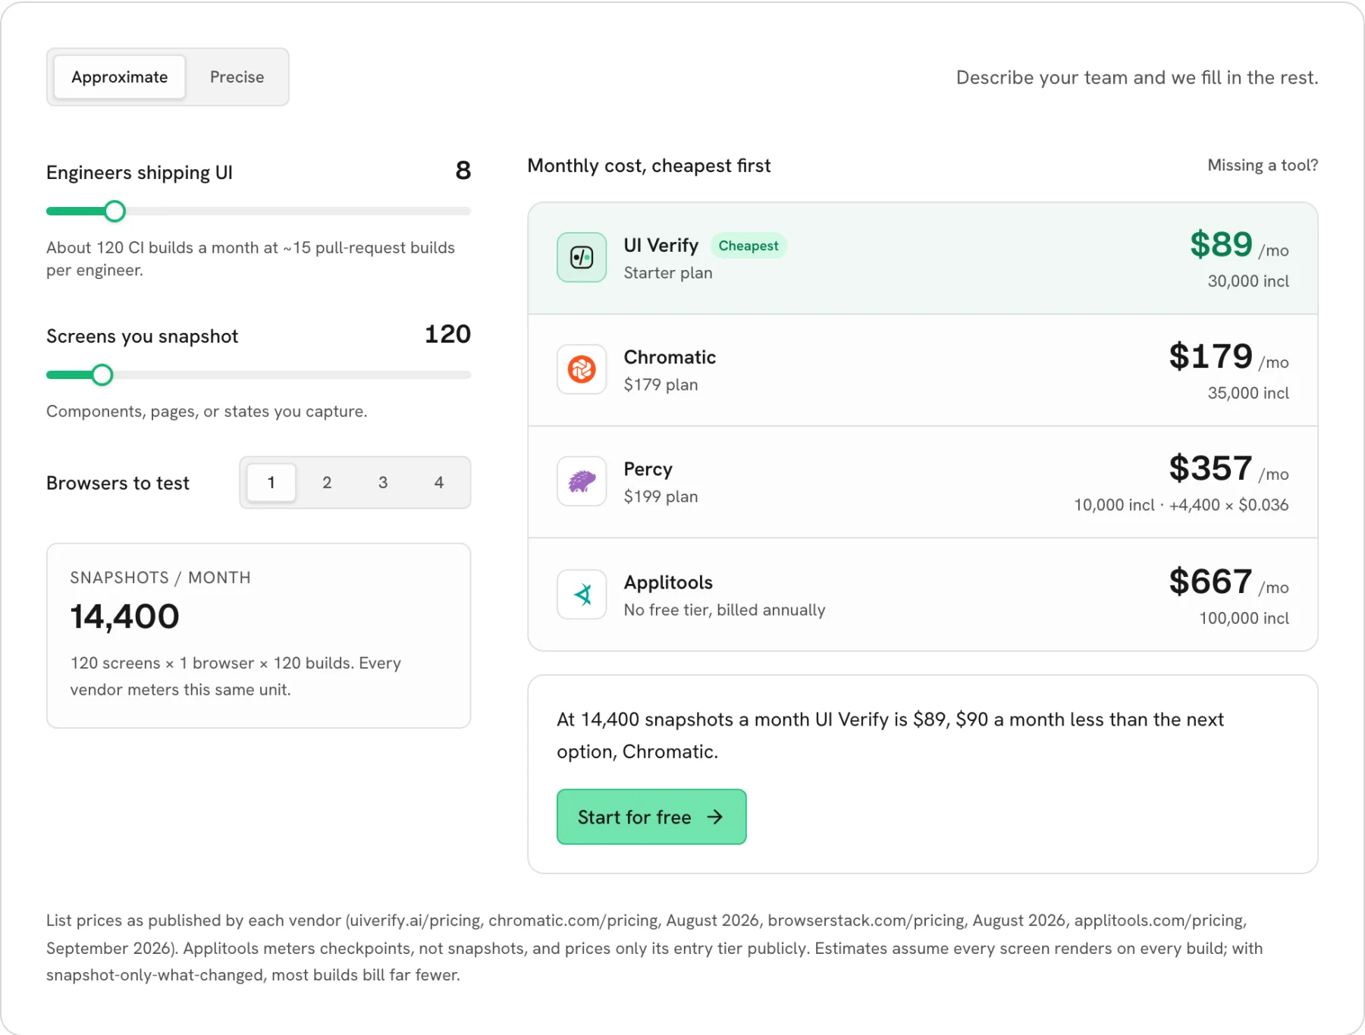Viewport: 1365px width, 1035px height.
Task: Switch to Approximate mode
Action: [x=120, y=77]
